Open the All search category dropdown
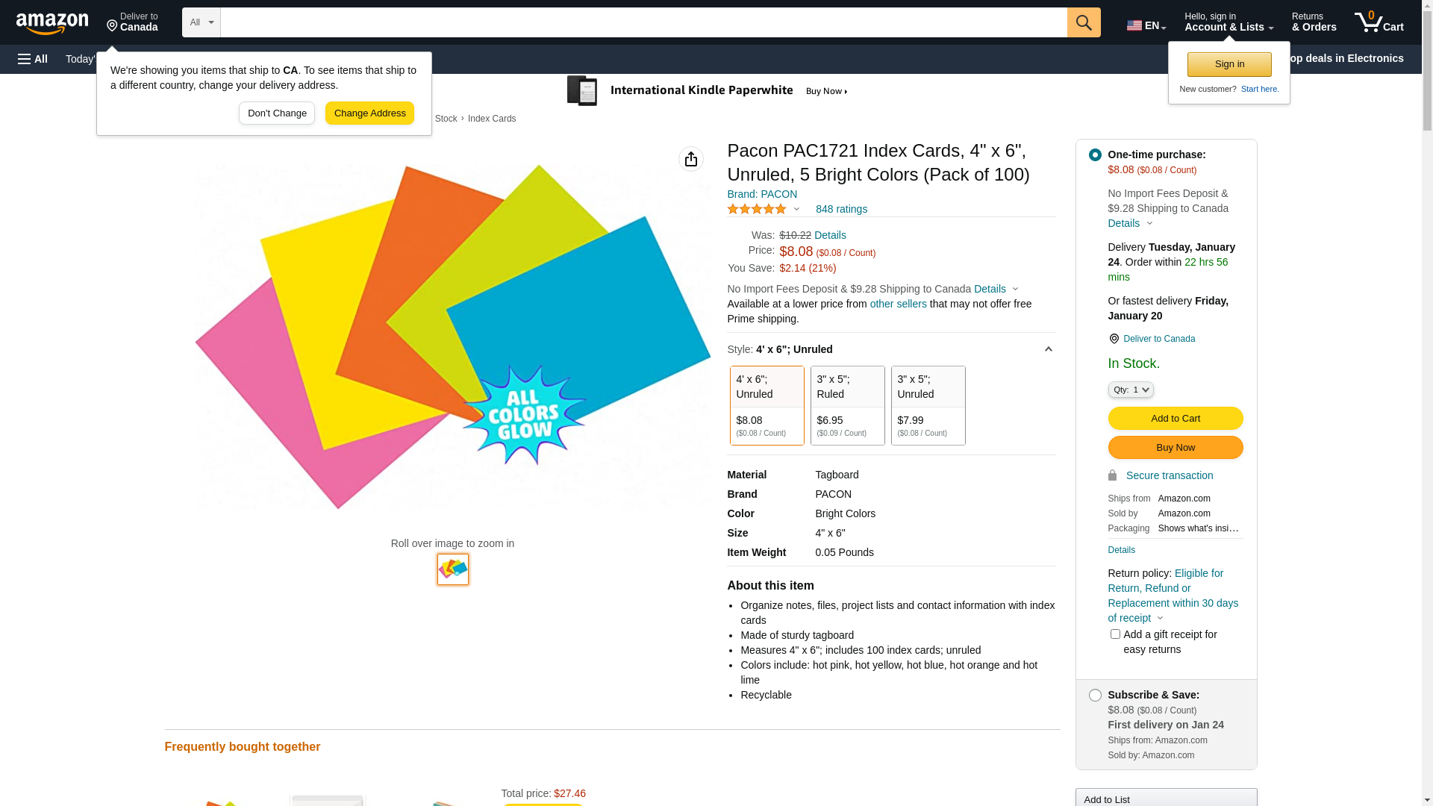The image size is (1433, 806). (202, 22)
